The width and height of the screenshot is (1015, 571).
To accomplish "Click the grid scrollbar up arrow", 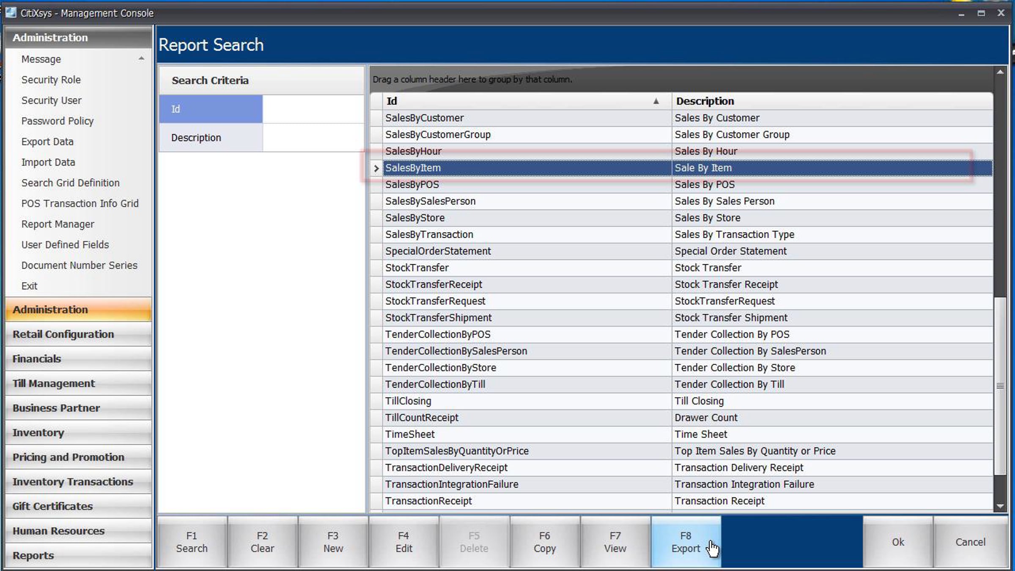I will tap(1000, 72).
